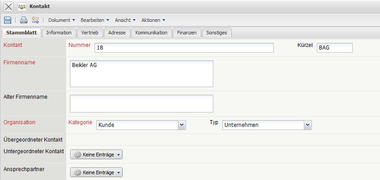Open the Typ dropdown showing Unternehmen
The width and height of the screenshot is (380, 180).
pos(307,125)
